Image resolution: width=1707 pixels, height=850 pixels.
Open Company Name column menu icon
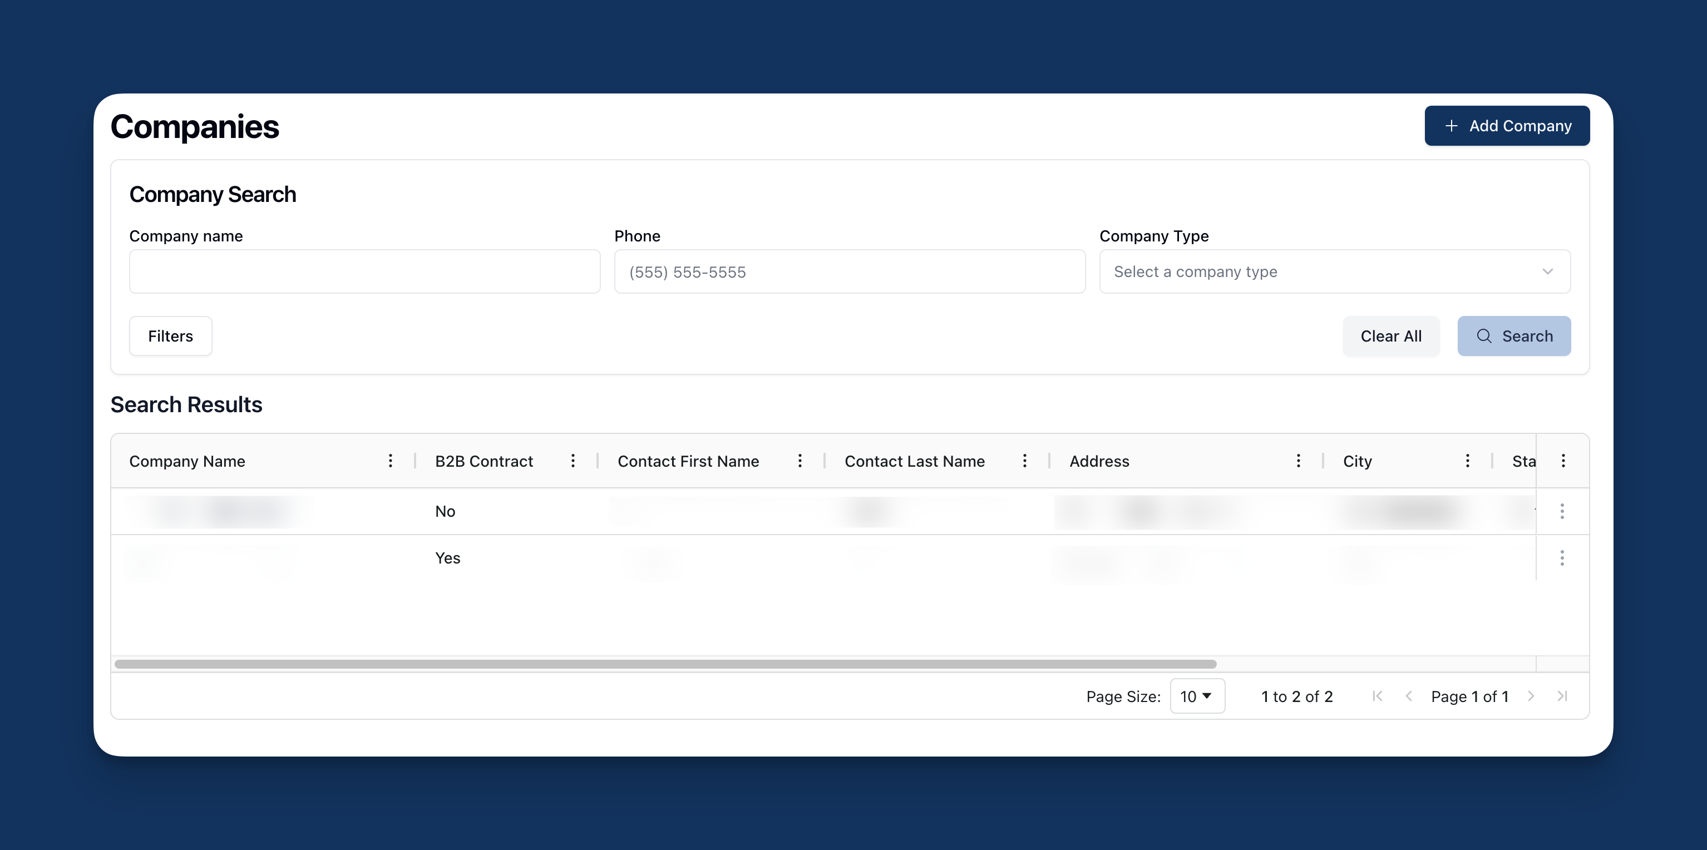click(390, 461)
